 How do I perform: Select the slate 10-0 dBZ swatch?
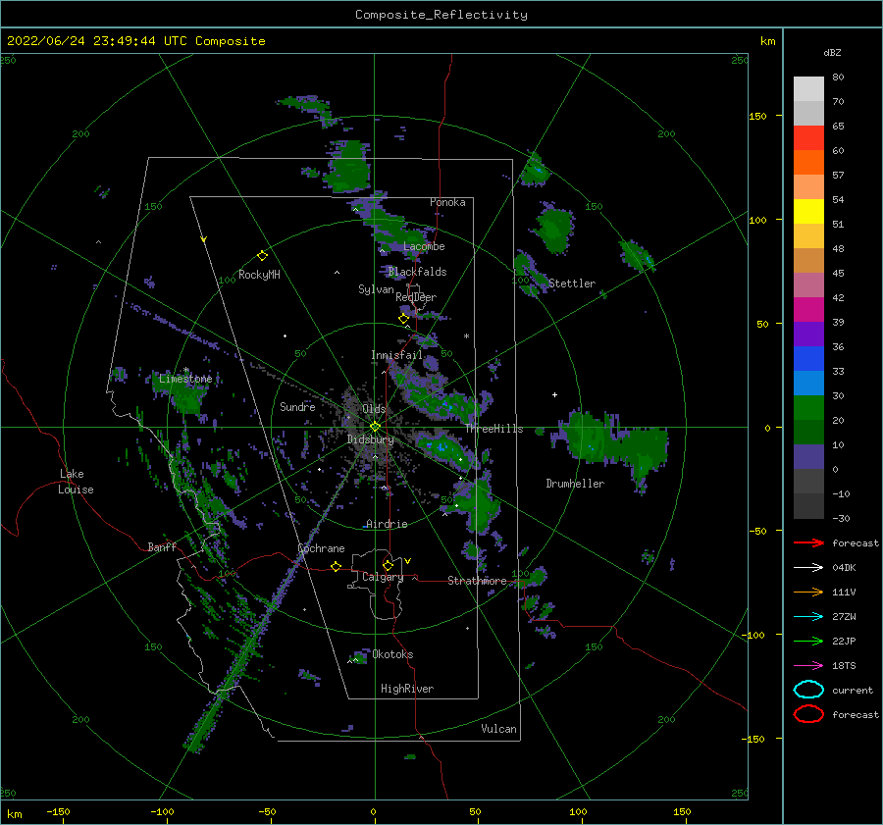tap(808, 457)
